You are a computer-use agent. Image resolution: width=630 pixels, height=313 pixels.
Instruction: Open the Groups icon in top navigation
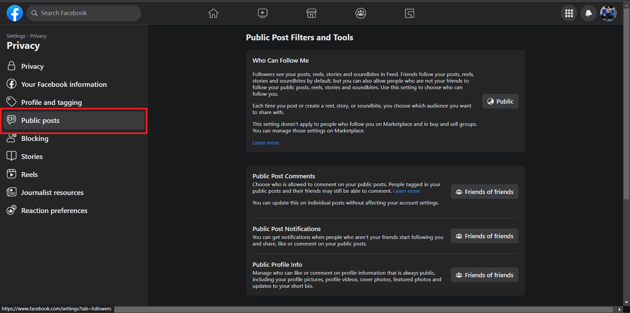tap(361, 13)
